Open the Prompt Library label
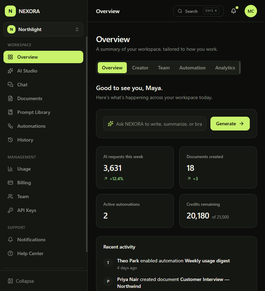 tap(34, 112)
